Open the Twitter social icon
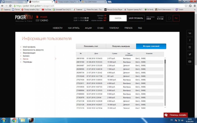The height and width of the screenshot is (123, 197). [x=190, y=54]
